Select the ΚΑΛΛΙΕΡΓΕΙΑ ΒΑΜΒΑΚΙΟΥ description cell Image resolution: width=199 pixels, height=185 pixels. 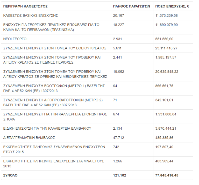47,128
